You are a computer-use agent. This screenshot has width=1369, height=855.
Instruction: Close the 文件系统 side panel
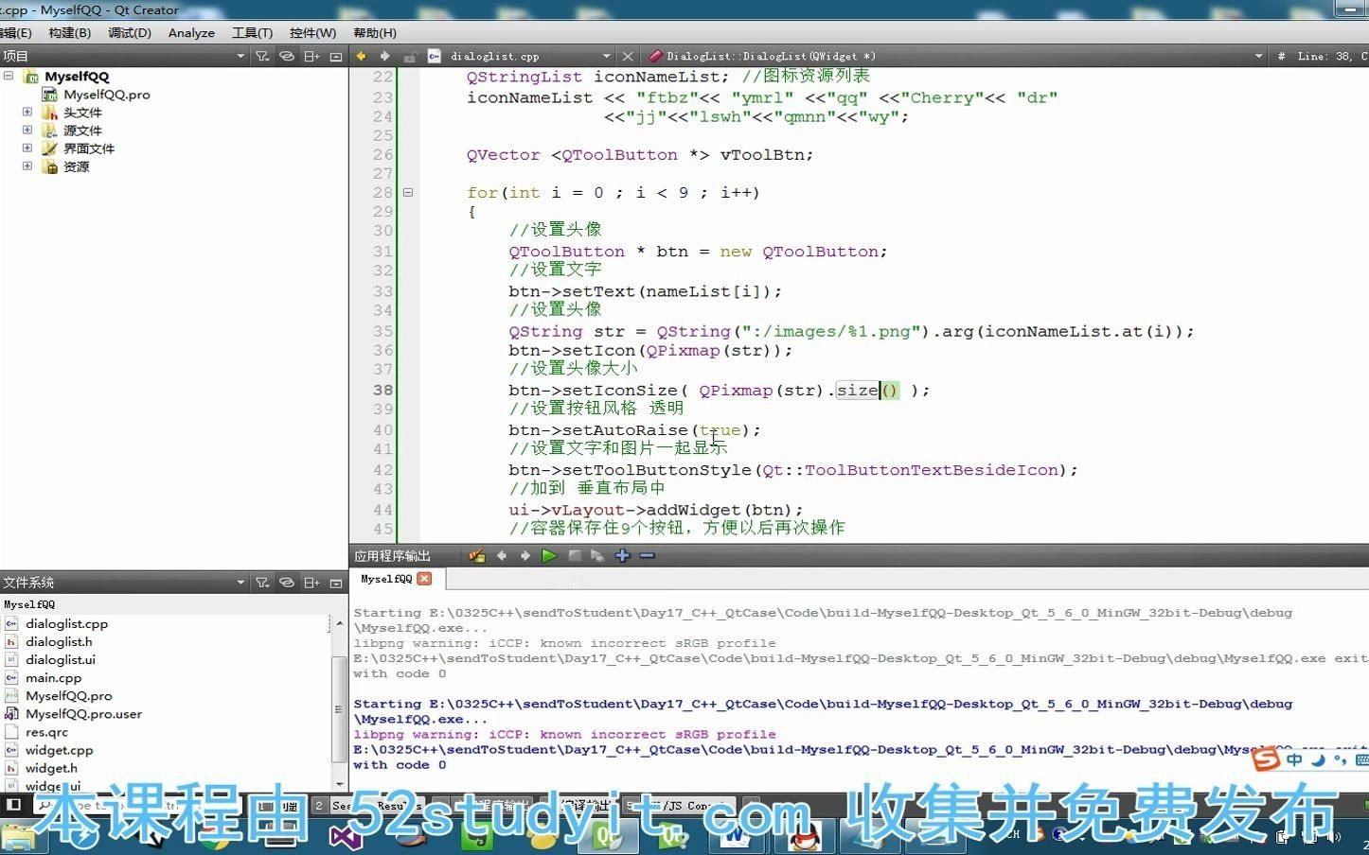coord(335,583)
